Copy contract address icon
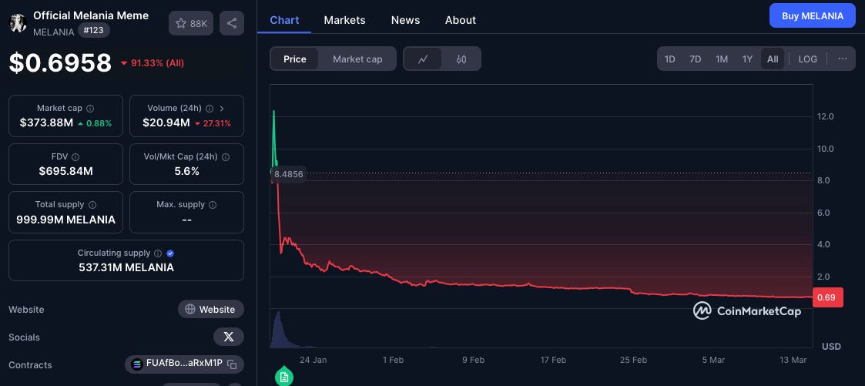Viewport: 865px width, 386px height. 233,364
